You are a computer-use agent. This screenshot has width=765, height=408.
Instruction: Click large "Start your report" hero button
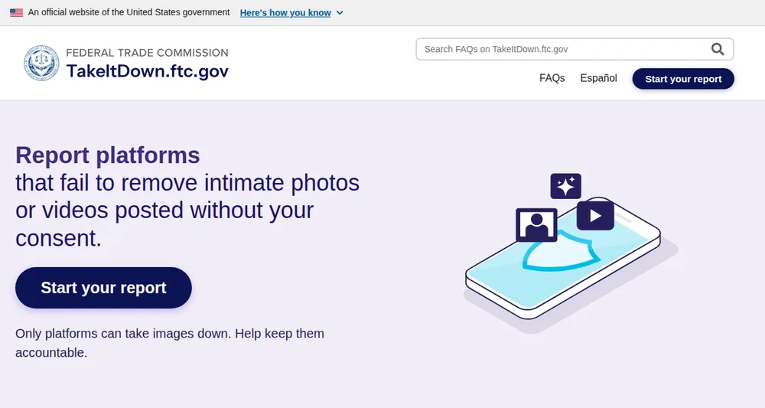[103, 288]
